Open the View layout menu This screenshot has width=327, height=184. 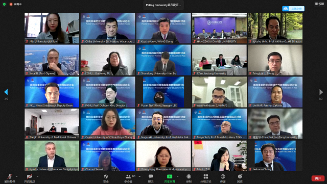(319, 4)
